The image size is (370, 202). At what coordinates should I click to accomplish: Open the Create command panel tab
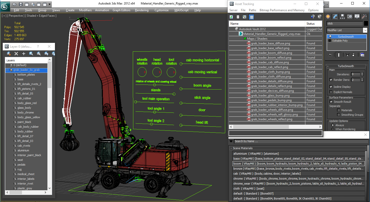point(328,16)
